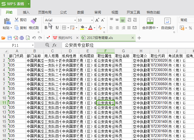Open the draw border pencil-grid icon

[72, 28]
